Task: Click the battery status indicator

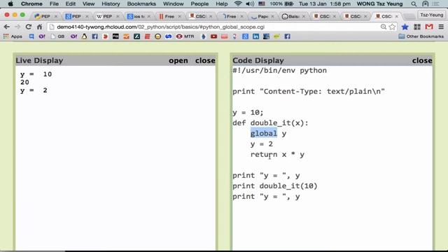Action: tap(281, 4)
